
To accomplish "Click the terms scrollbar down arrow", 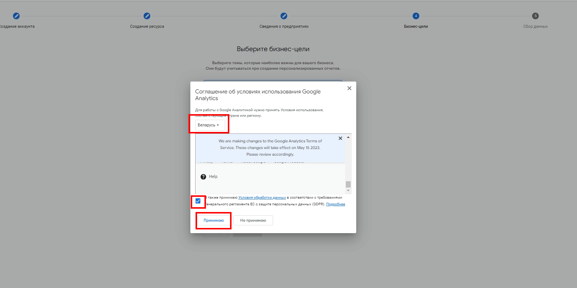I will pos(348,191).
